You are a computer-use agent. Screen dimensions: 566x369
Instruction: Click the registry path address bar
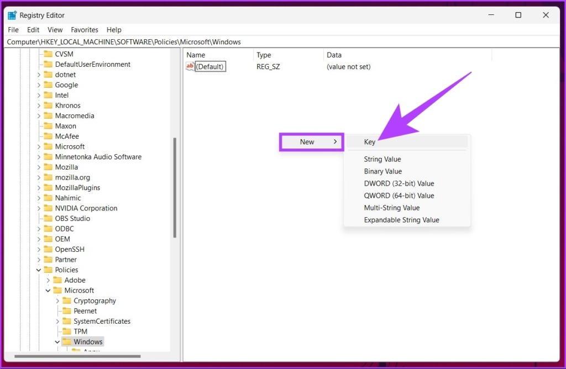(276, 42)
